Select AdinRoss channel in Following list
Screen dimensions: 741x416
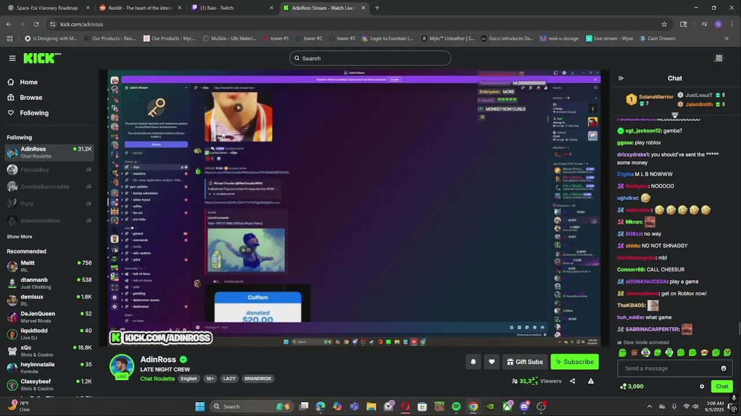pos(49,153)
